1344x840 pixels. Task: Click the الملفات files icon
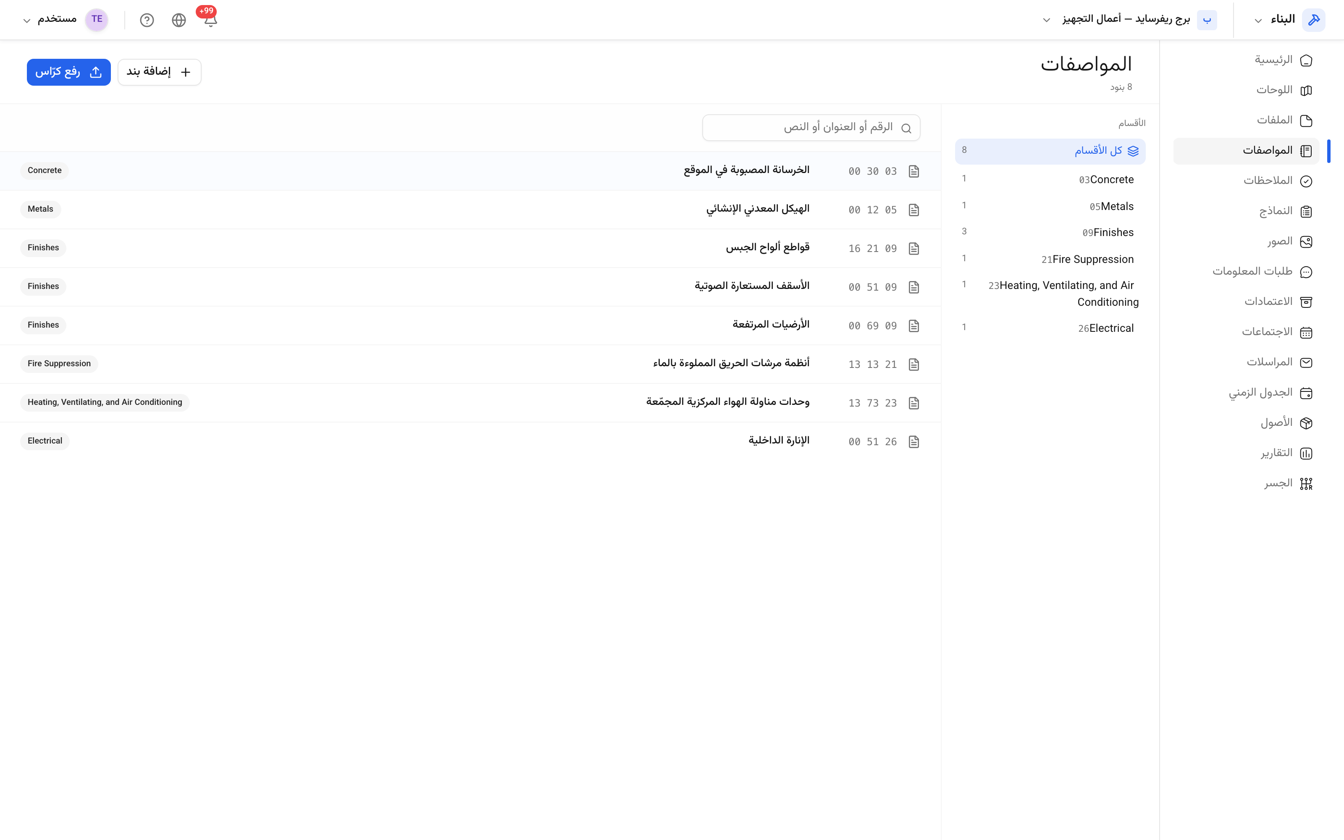(1306, 121)
